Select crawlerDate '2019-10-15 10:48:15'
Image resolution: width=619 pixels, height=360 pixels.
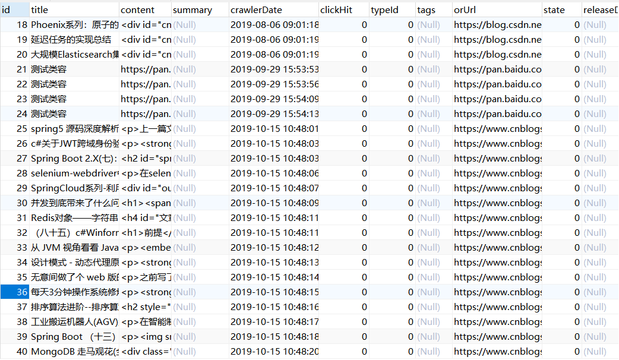[x=274, y=292]
